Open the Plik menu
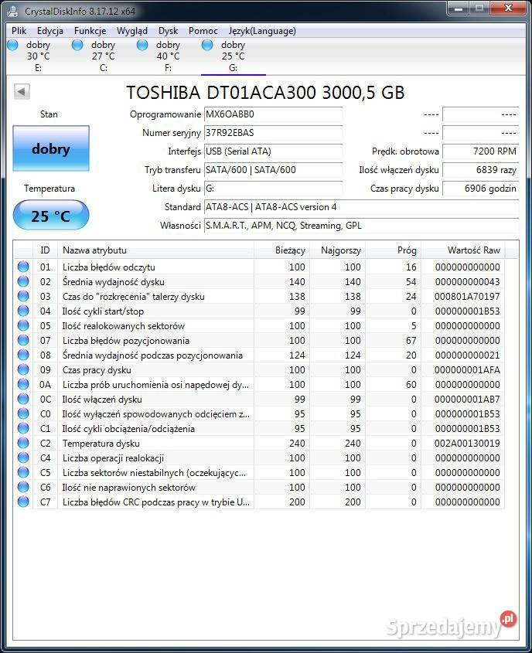Screen dimensions: 532x653 coord(19,31)
